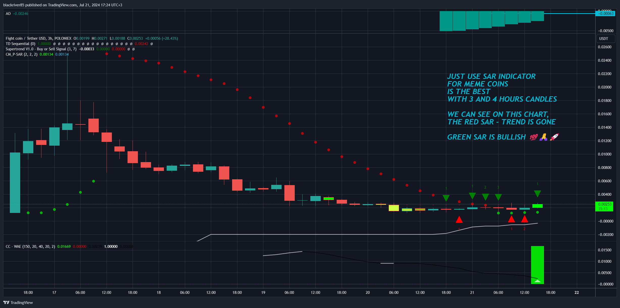The image size is (620, 308).
Task: Select the Supertrend V1.0 Buy or Sell Signal legend
Action: [41, 49]
